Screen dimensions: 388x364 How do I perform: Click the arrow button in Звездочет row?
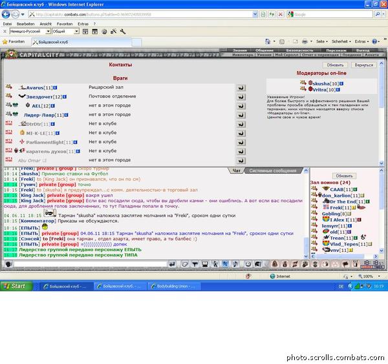(x=241, y=97)
